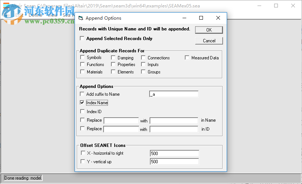The width and height of the screenshot is (302, 184).
Task: Click the with replacement field for Name
Action: click(174, 121)
